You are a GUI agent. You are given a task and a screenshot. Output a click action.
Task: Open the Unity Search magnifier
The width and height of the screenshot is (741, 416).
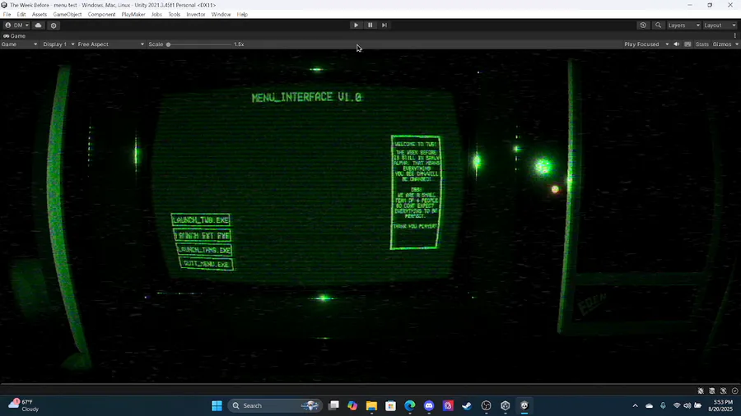pos(658,25)
